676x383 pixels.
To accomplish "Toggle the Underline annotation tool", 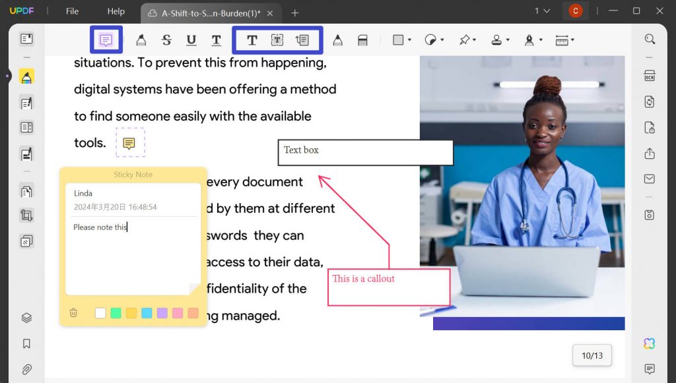I will [x=191, y=40].
